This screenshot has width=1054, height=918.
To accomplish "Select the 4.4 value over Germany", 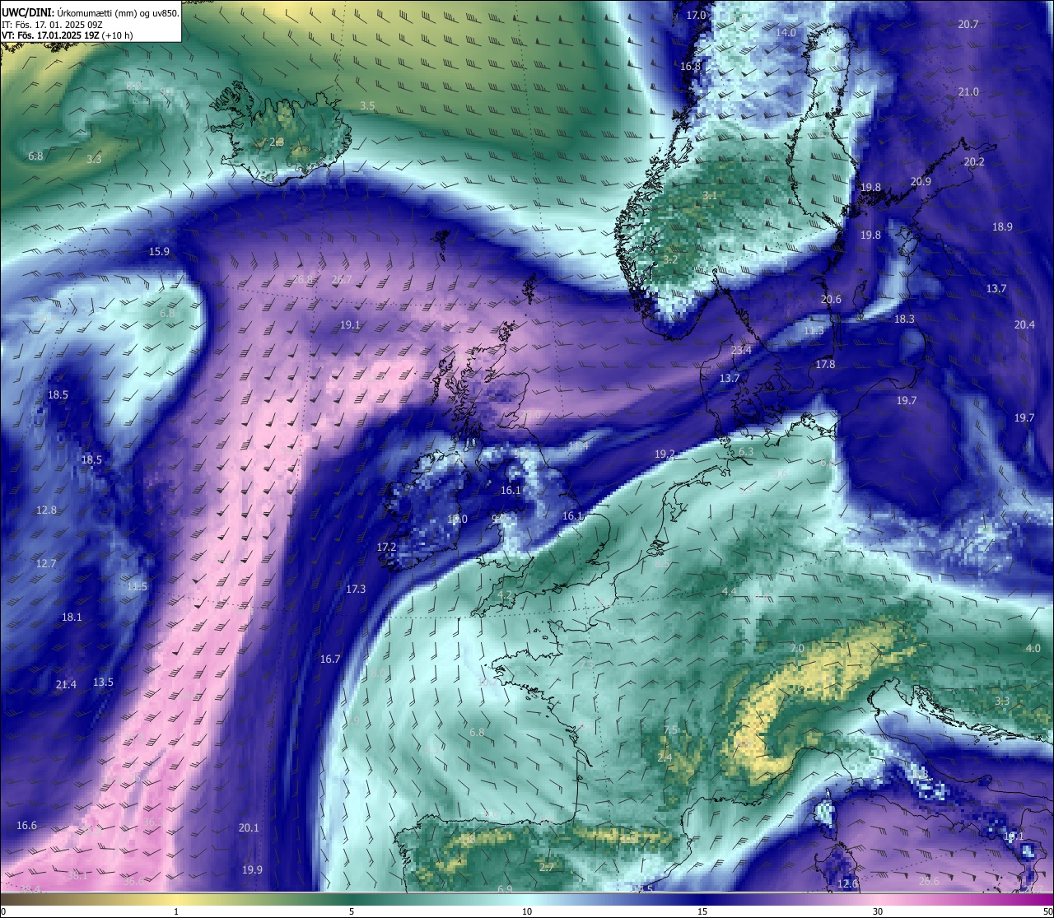I will [729, 591].
